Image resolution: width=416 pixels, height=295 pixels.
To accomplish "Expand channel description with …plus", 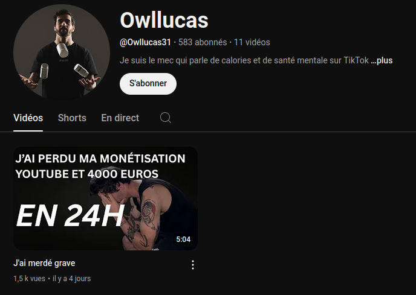I will click(382, 60).
